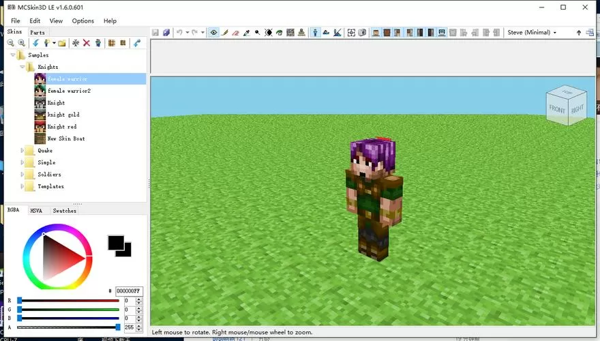The image size is (600, 341).
Task: Switch to the 3D perspective view
Action: click(x=315, y=33)
